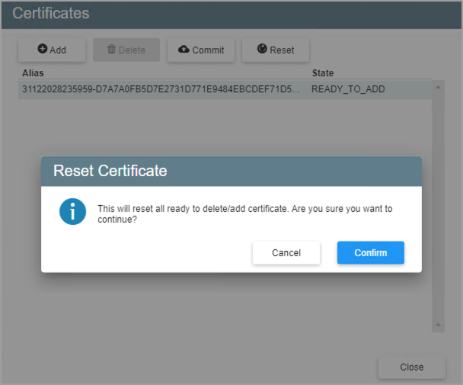463x385 pixels.
Task: Click the greyed-out "Delete" text label
Action: [x=132, y=50]
